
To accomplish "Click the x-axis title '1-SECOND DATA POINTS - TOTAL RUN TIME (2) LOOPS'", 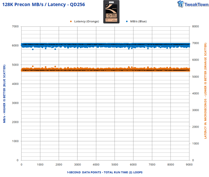I will point(104,172).
